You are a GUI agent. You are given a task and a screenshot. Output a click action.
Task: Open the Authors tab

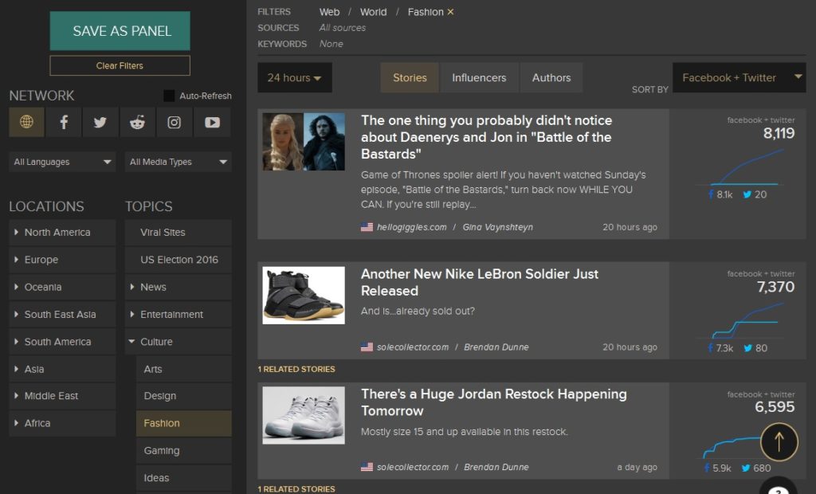551,77
